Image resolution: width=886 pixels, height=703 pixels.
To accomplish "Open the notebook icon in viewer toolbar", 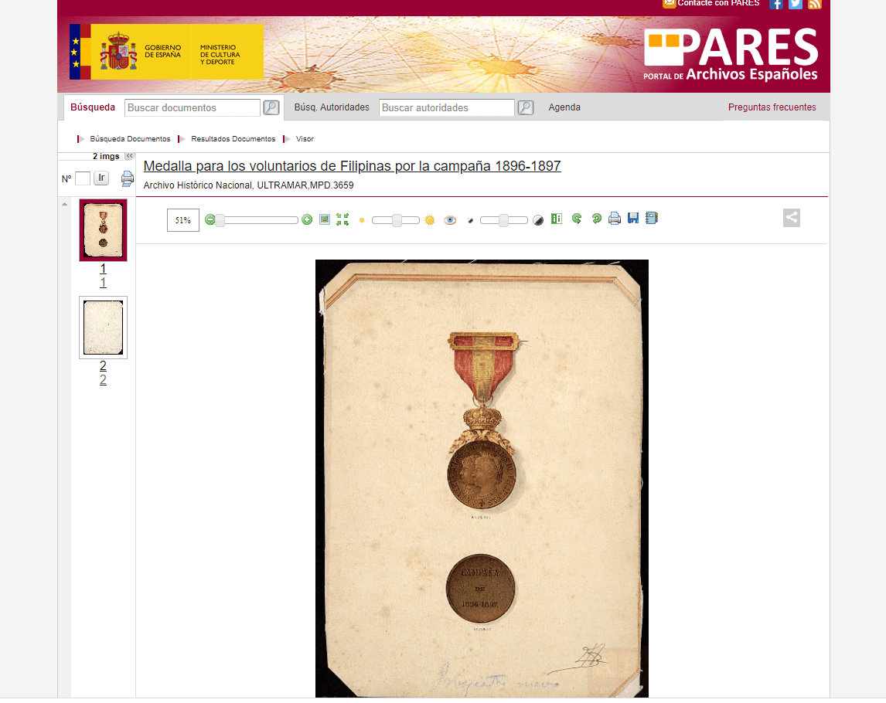I will (x=652, y=219).
